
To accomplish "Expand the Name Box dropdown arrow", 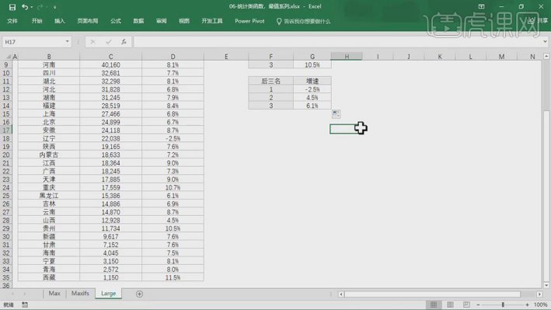I will click(67, 41).
